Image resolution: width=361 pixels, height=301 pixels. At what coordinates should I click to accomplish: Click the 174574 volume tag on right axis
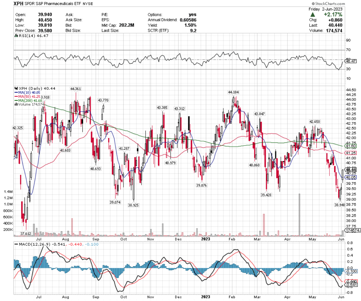[x=353, y=230]
